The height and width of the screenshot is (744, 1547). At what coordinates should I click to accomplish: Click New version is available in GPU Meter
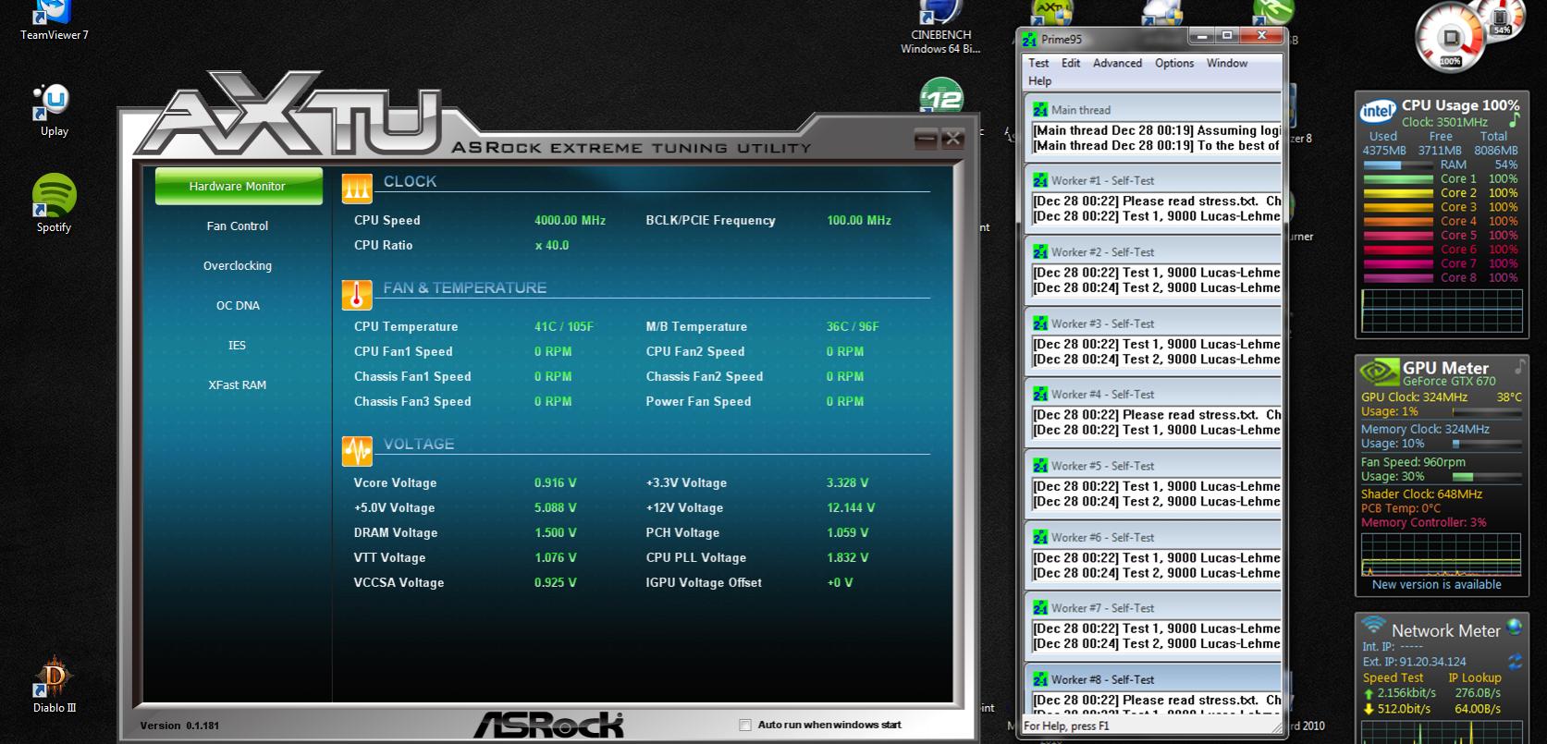(1437, 584)
